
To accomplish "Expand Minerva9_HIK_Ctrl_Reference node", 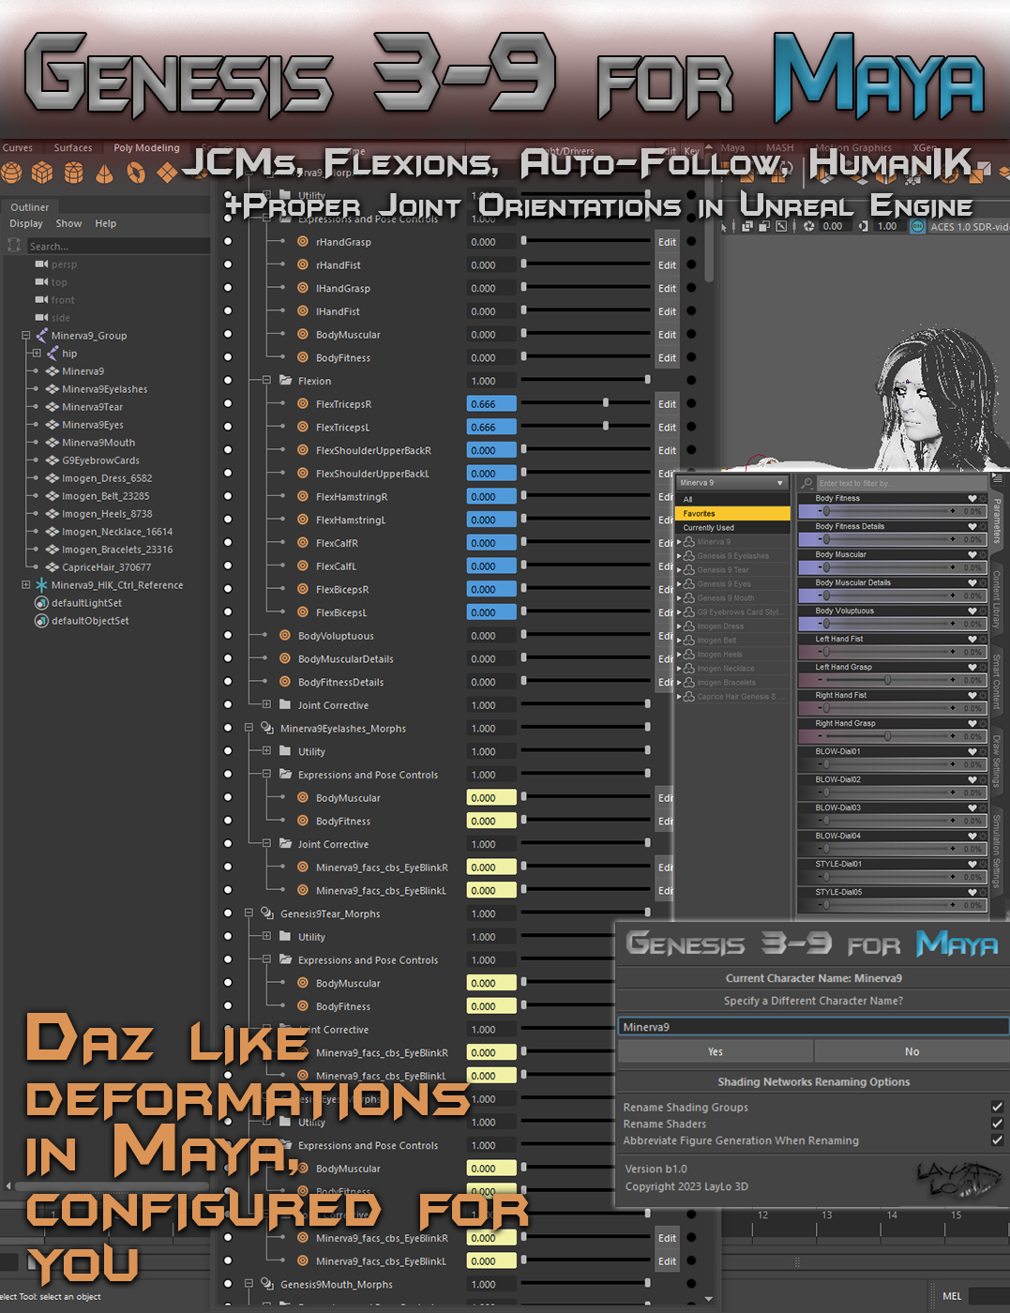I will (26, 584).
